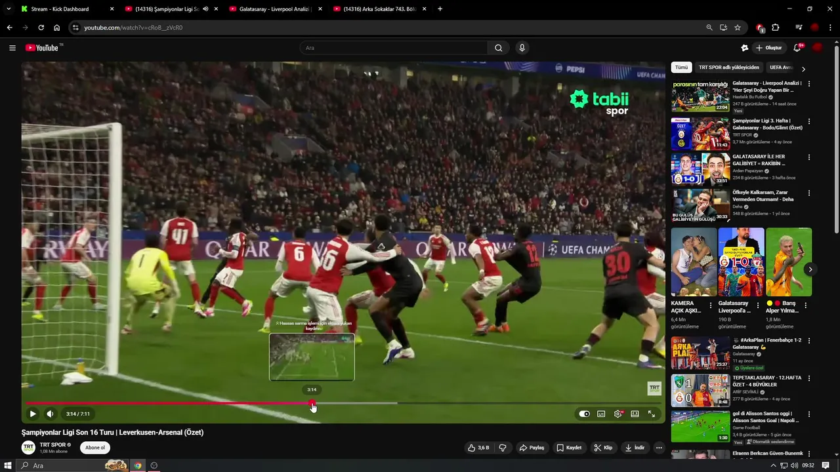Click the address bar URL
840x472 pixels.
(x=133, y=28)
